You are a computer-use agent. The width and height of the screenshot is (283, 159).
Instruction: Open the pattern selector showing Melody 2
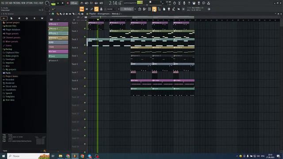pos(127,9)
